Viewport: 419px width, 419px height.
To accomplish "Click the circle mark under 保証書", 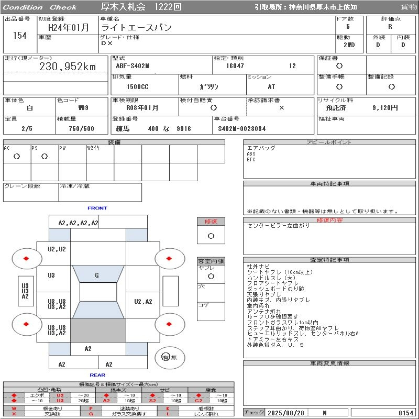I will [x=339, y=66].
